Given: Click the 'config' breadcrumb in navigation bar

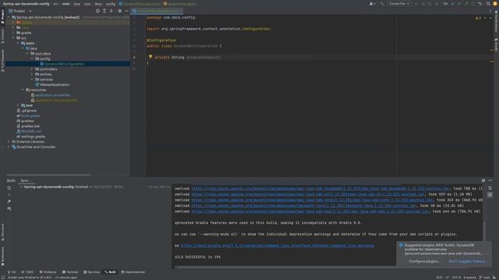Looking at the screenshot, I should [111, 4].
